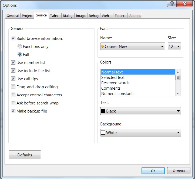Disable Use call tips checkbox
Image resolution: width=195 pixels, height=179 pixels.
tap(13, 79)
